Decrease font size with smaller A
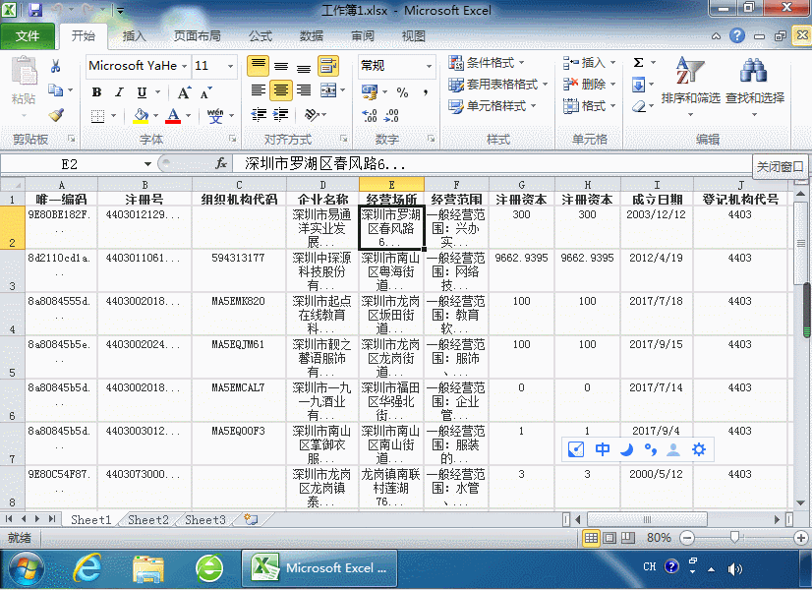Screen dimensions: 812x590 206,92
